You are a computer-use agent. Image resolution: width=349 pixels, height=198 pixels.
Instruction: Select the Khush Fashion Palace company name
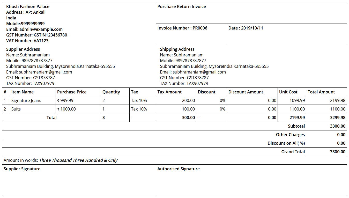[x=28, y=7]
